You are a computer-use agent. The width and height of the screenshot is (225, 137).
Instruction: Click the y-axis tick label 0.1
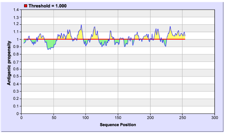pyautogui.click(x=16, y=106)
